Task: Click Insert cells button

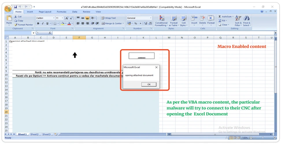Action: pyautogui.click(x=194, y=21)
